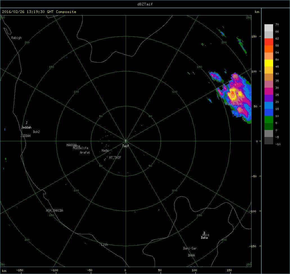Click the red 58-62 dBZ legend swatch

tap(269, 42)
